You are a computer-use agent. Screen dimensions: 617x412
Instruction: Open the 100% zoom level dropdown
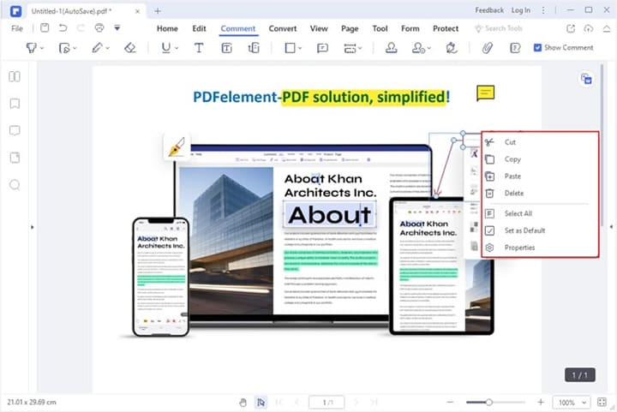coord(572,403)
